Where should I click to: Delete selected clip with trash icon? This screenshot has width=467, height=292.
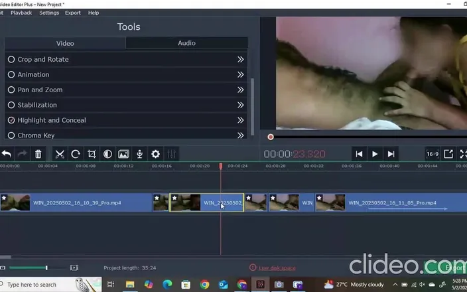tap(38, 154)
